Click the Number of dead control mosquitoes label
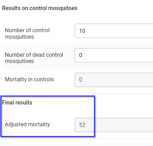153x146 pixels. pos(34,58)
